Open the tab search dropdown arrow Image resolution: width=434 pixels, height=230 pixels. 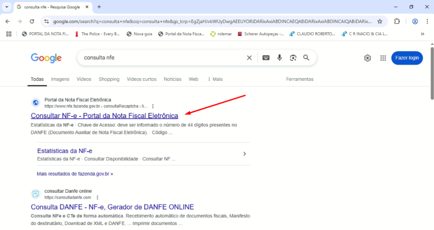(7, 7)
